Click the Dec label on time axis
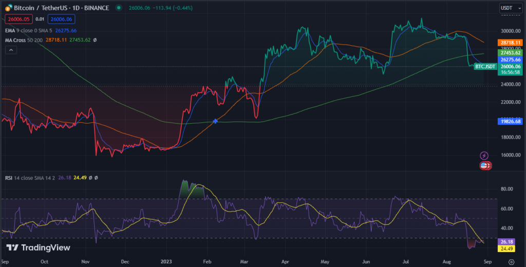 tap(125, 262)
